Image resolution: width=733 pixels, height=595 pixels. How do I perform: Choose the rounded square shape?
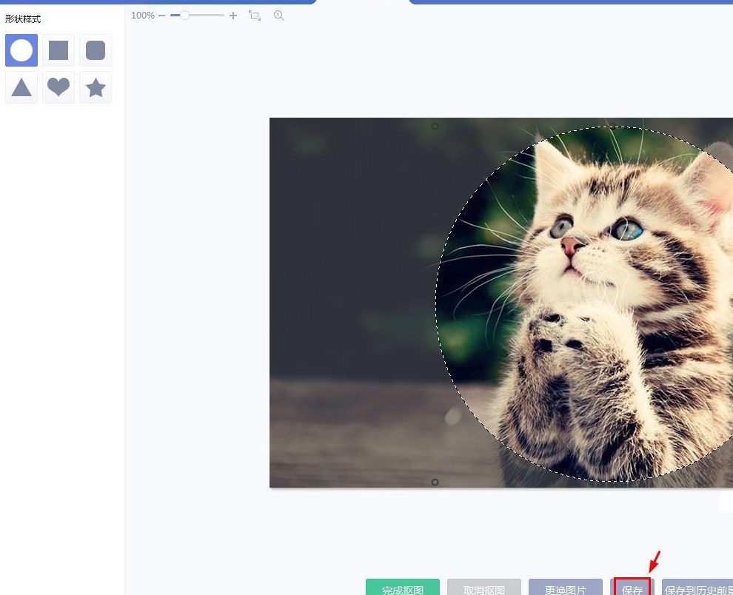point(96,50)
